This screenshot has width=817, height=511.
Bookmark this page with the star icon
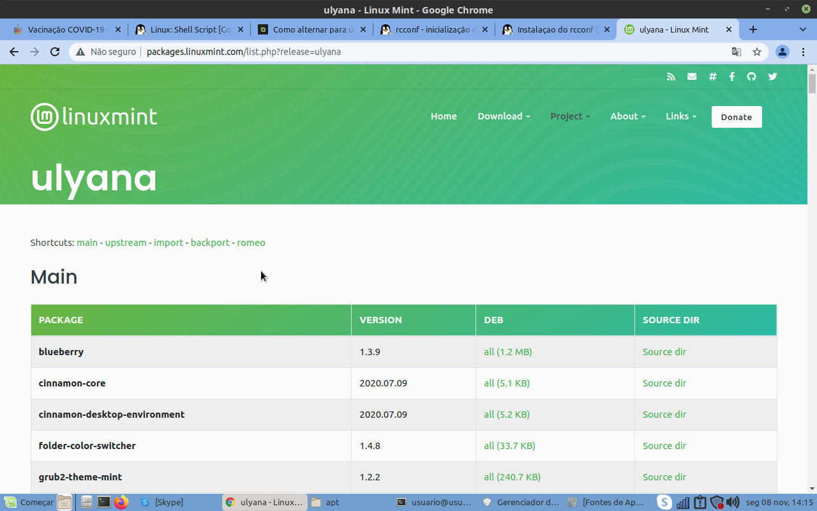click(757, 52)
